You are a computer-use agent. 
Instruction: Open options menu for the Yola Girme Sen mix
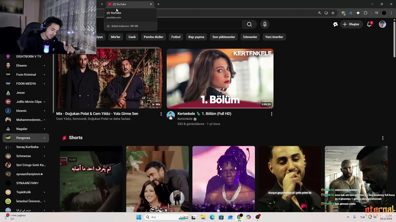pyautogui.click(x=161, y=114)
